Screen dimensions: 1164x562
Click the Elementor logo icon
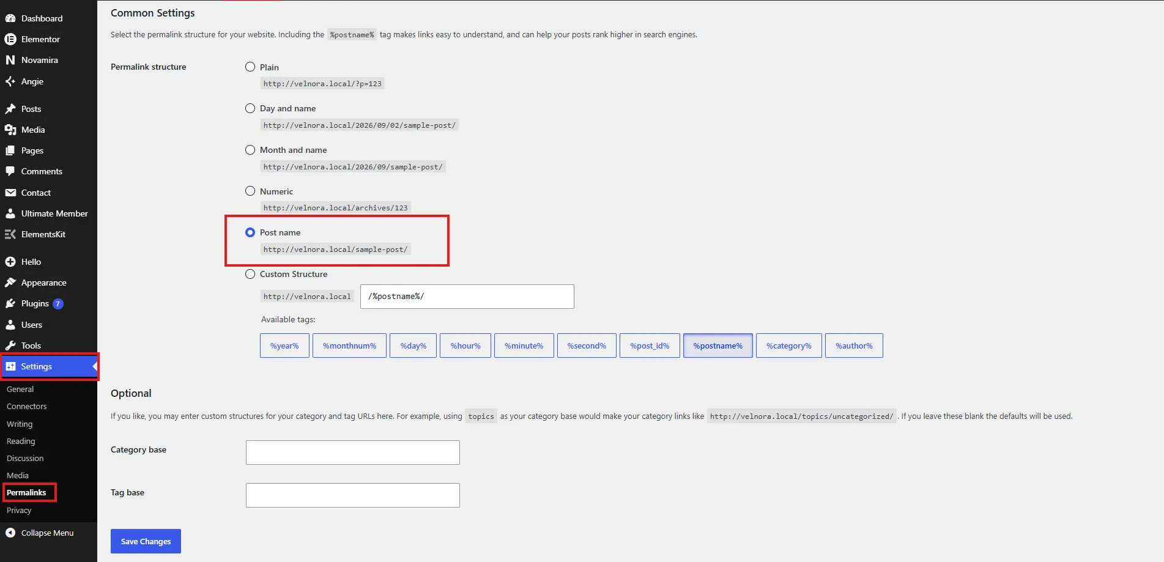click(10, 39)
